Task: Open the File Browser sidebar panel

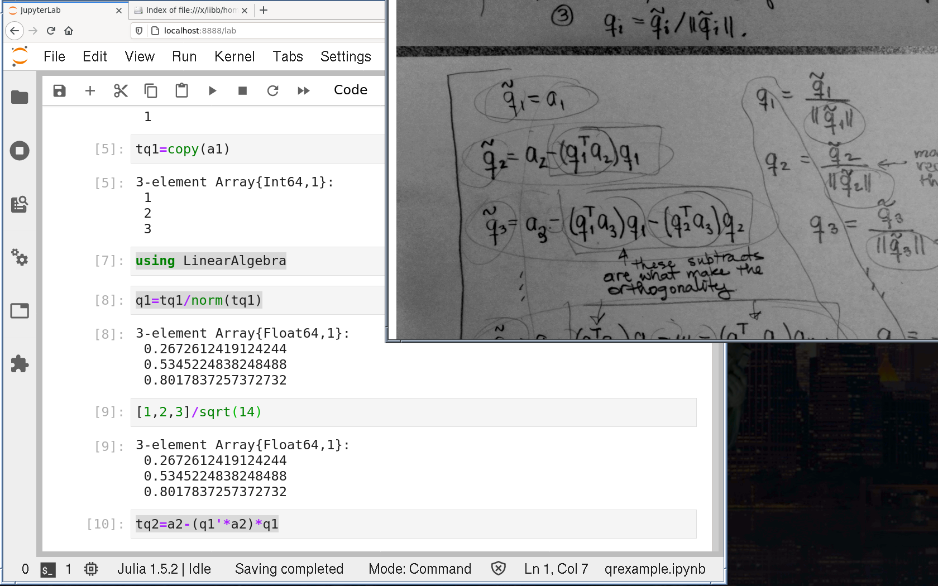Action: click(x=20, y=97)
